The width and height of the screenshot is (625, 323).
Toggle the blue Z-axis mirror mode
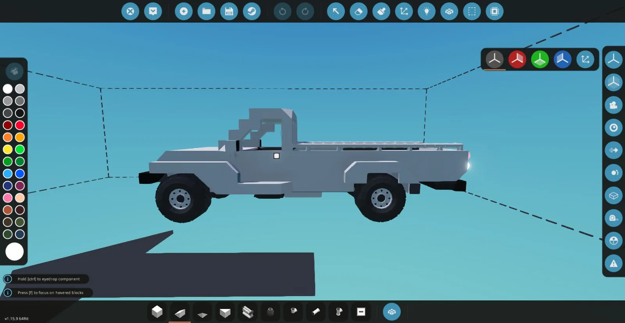click(x=562, y=59)
